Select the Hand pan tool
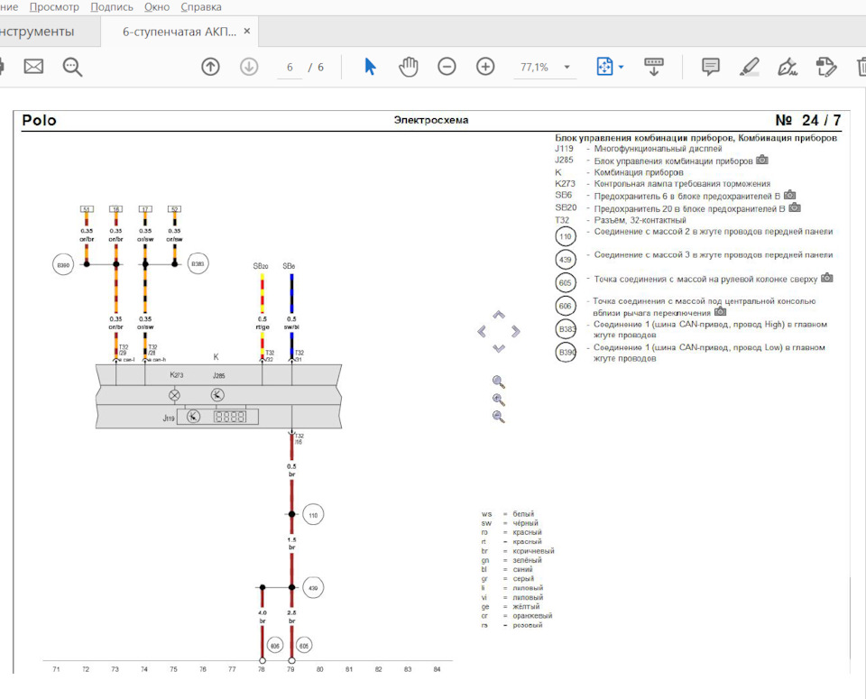This screenshot has height=699, width=866. coord(409,67)
